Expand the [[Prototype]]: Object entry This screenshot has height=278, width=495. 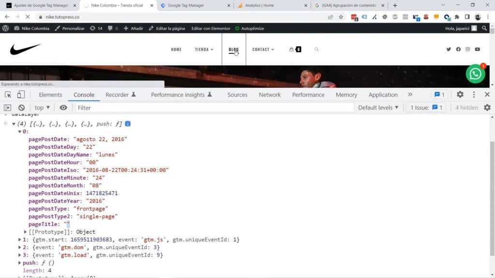(25, 232)
